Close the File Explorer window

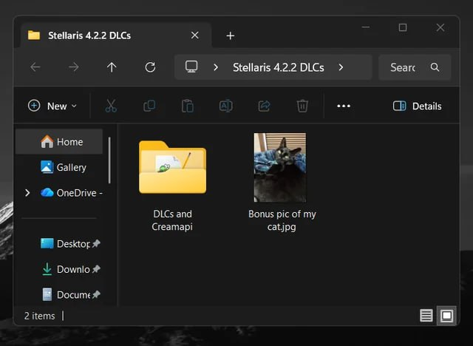click(x=440, y=27)
